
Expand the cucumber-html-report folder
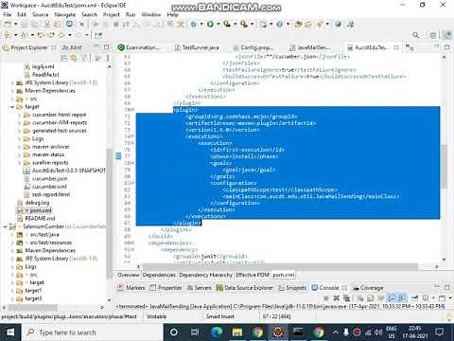tap(20, 115)
